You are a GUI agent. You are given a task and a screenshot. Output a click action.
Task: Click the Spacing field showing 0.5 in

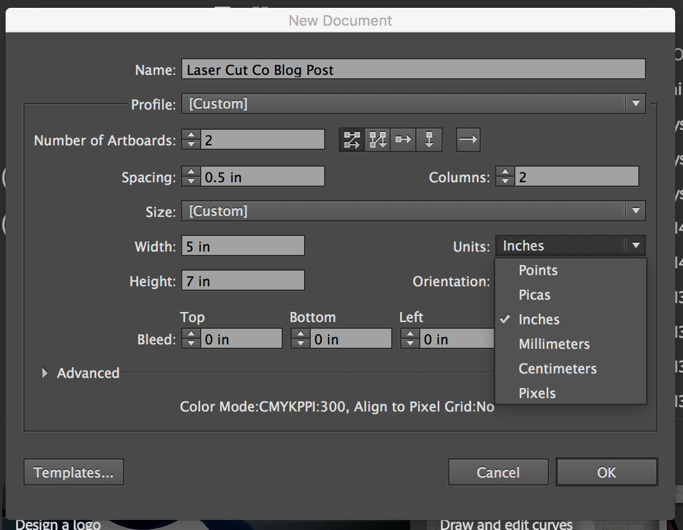point(263,177)
